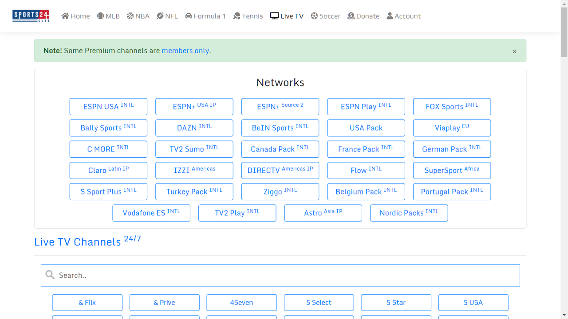Open the Live TV Channels heading link
The image size is (568, 319).
click(x=87, y=241)
